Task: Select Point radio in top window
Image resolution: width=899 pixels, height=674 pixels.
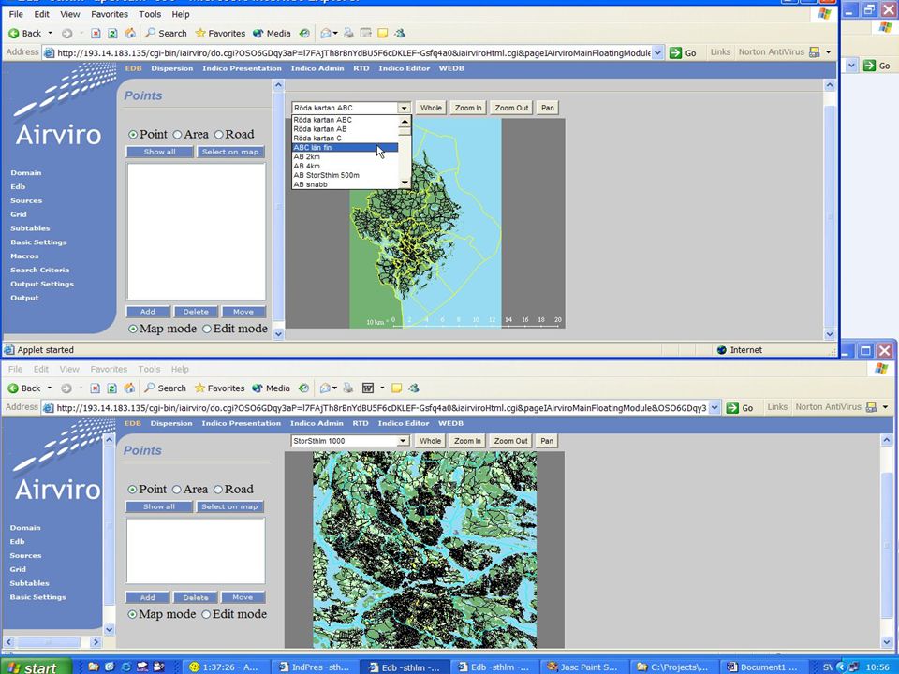Action: point(133,134)
